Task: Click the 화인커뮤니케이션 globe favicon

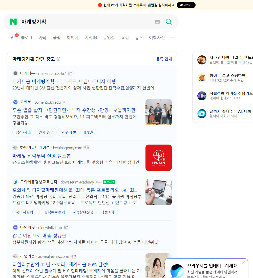Action: [x=15, y=148]
